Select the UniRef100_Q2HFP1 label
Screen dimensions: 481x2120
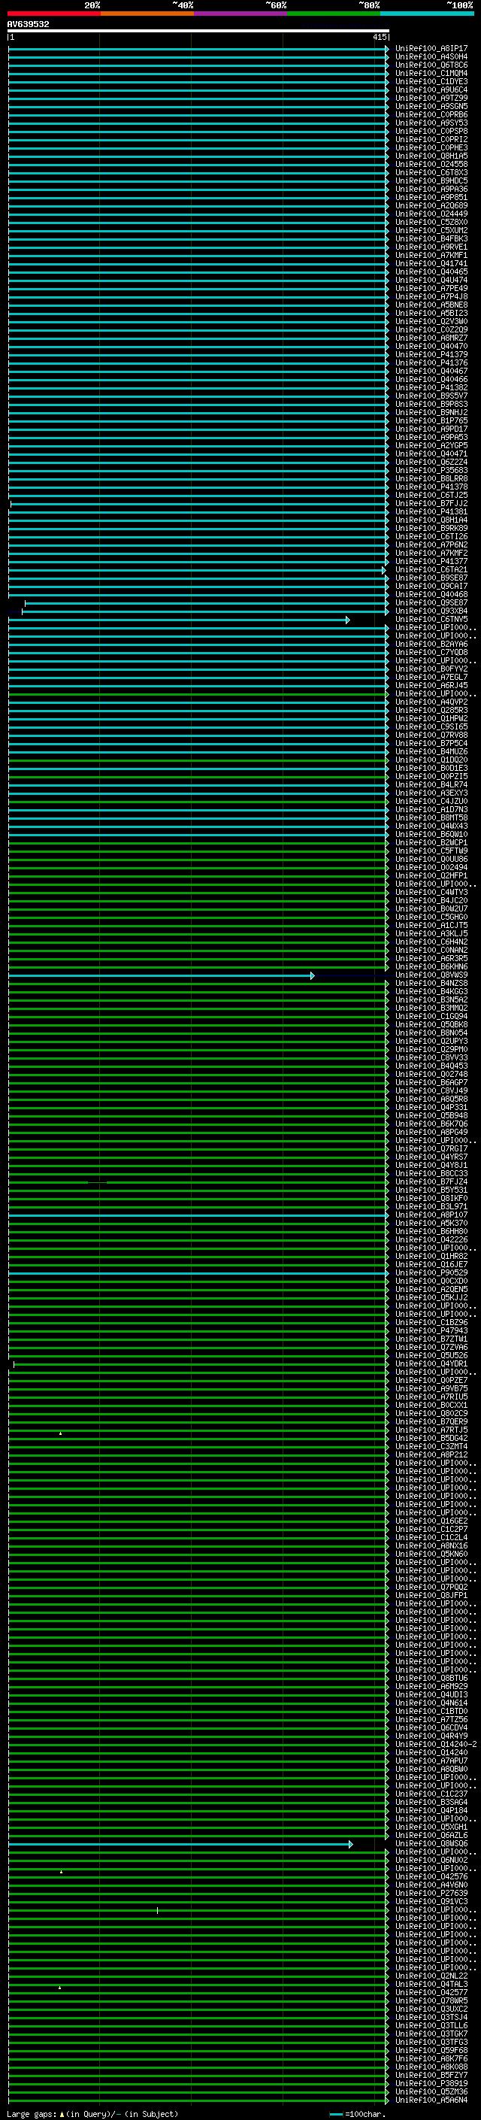tap(431, 875)
